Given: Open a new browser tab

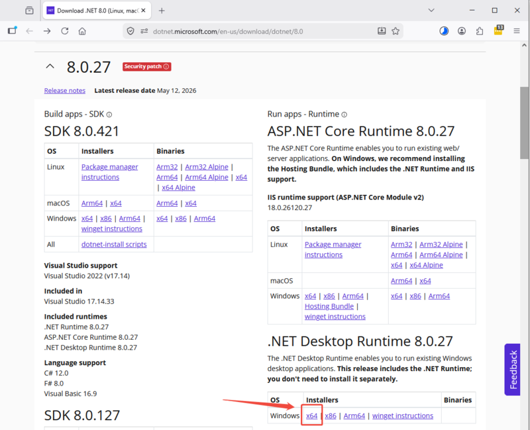Looking at the screenshot, I should (162, 11).
